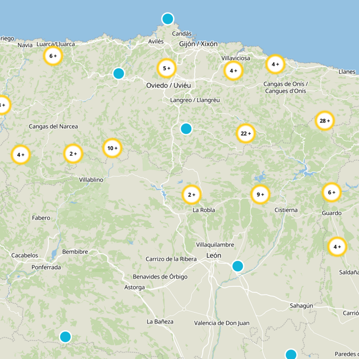Click the Luarca/Lluarca map label

click(56, 44)
